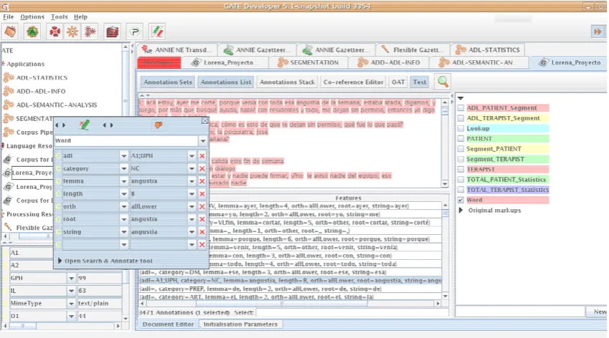Open the annotation diff pencil toolbar icon
The width and height of the screenshot is (609, 338).
coord(157,32)
